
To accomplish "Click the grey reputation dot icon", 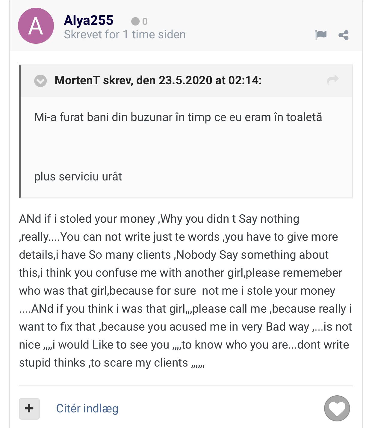I will (x=135, y=21).
